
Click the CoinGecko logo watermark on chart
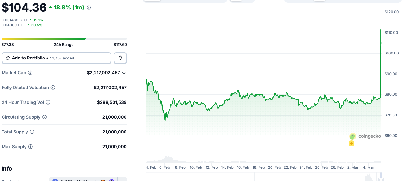point(365,136)
